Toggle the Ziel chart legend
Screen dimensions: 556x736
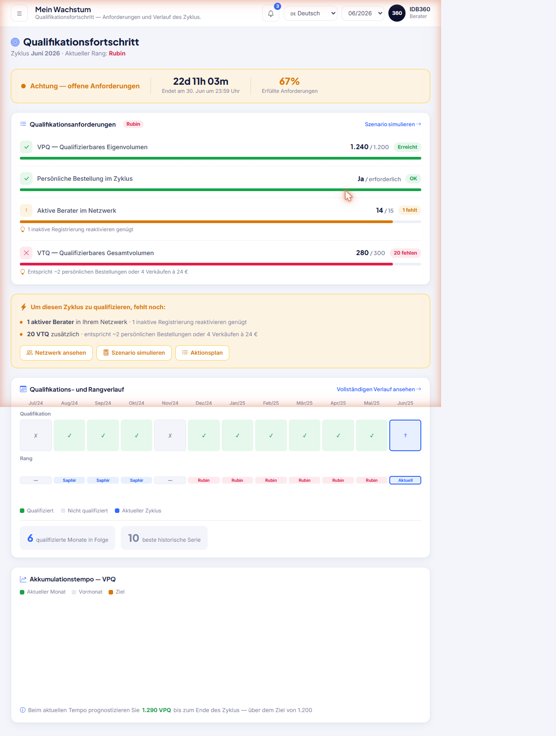pos(117,592)
